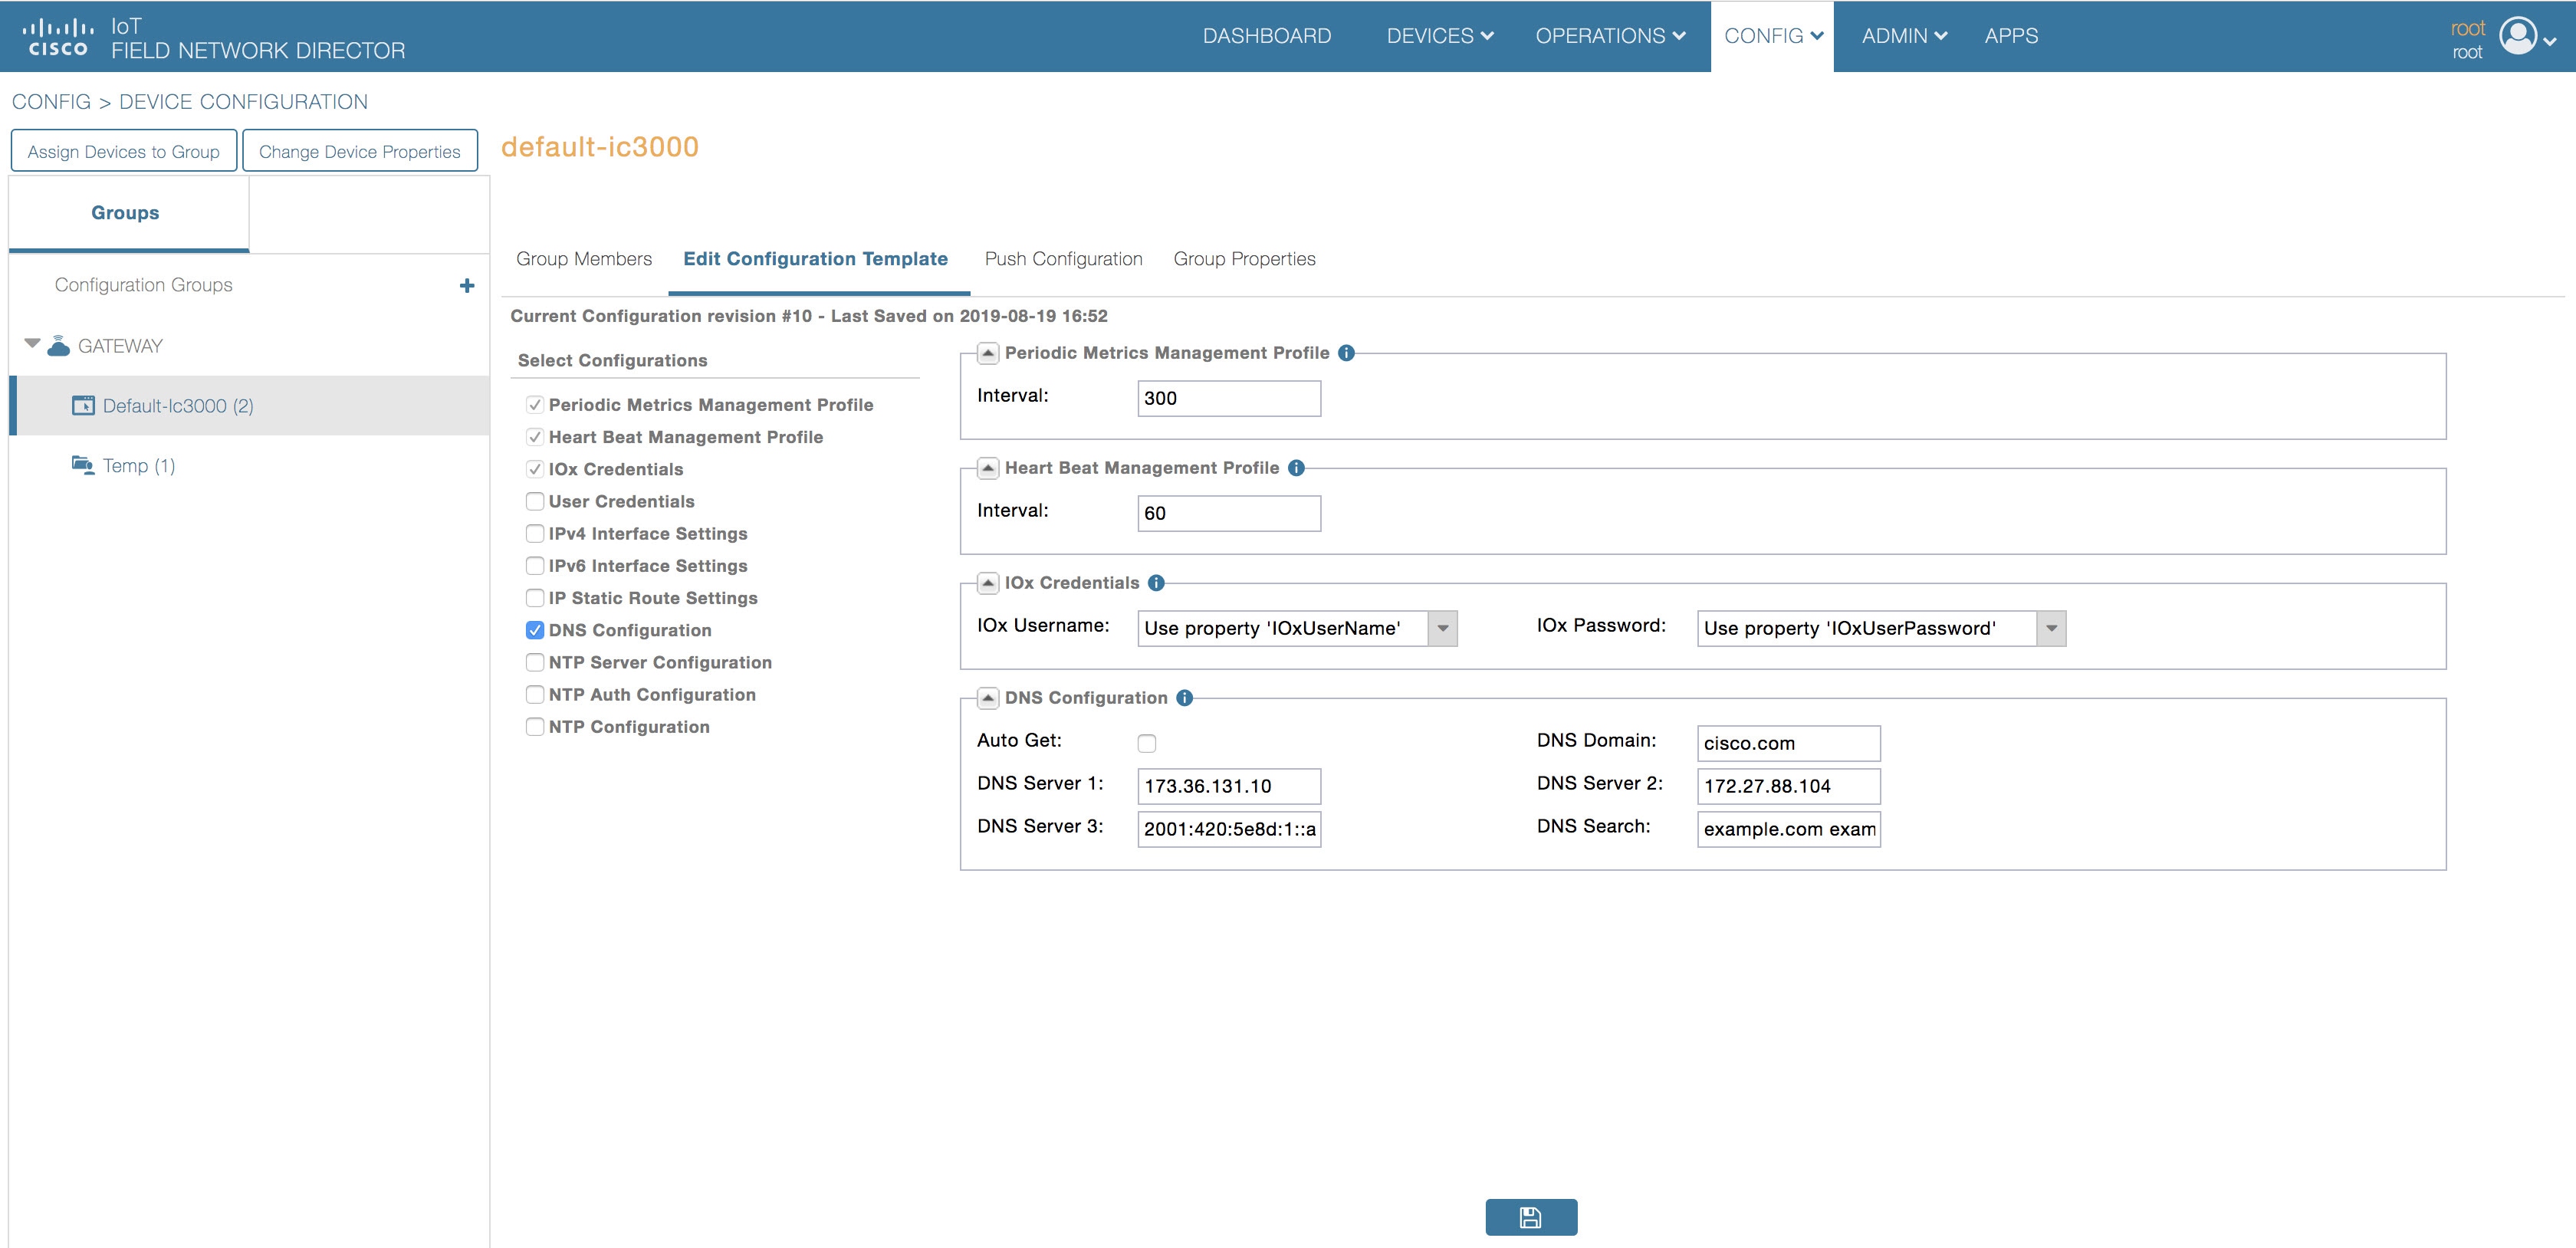
Task: Edit the DNS Server 1 address field
Action: tap(1228, 786)
